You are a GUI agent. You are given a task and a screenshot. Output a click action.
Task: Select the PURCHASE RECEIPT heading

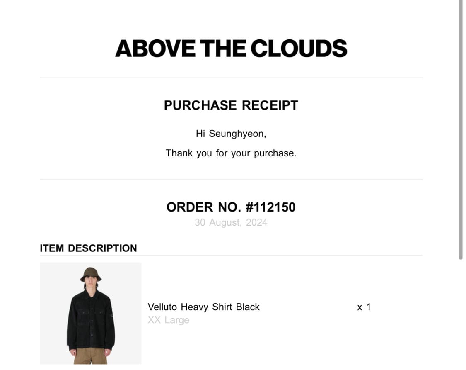[231, 105]
